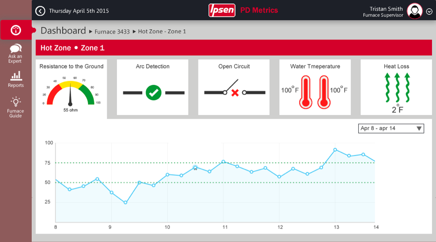Click the Hot Zone - Zone 1 breadcrumb
This screenshot has height=242, width=436.
coord(162,31)
